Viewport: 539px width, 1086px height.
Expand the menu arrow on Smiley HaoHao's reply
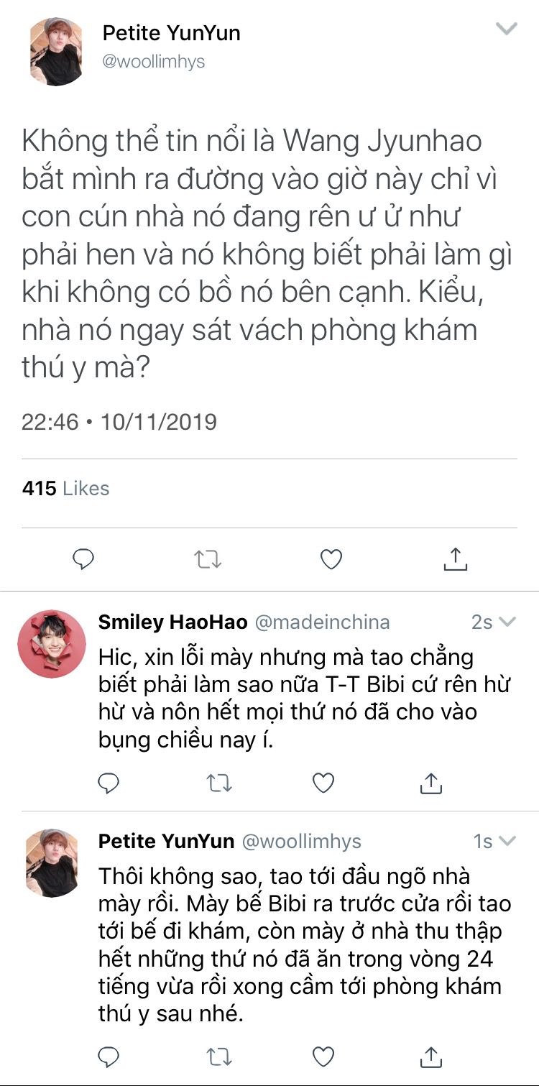507,622
